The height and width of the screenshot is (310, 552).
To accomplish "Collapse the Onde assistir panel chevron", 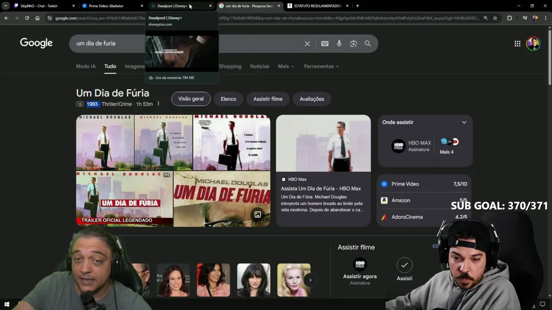I will coord(464,122).
